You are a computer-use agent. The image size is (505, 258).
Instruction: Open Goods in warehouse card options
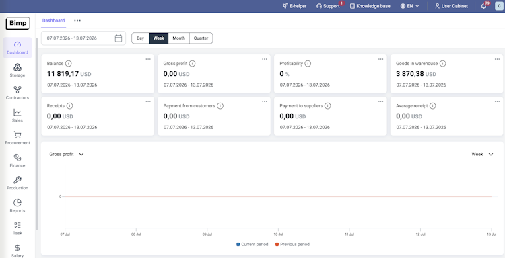(x=498, y=59)
